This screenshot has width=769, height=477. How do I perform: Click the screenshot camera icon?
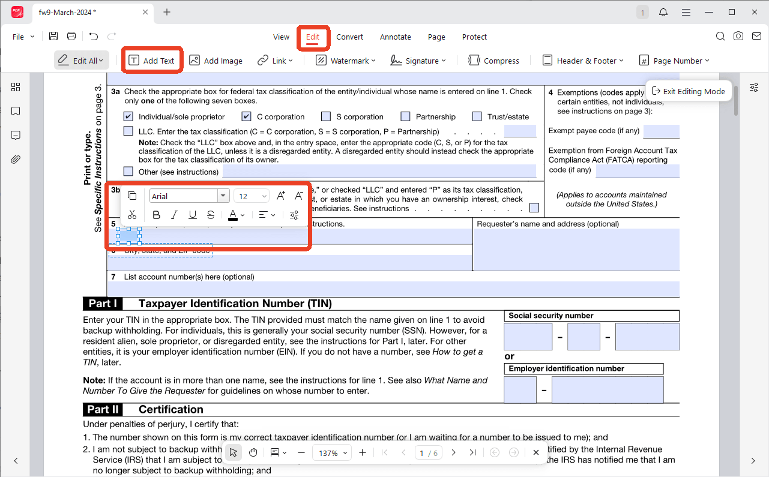[x=738, y=37]
